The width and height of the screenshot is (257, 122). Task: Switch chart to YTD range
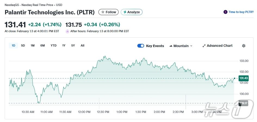(x=54, y=46)
